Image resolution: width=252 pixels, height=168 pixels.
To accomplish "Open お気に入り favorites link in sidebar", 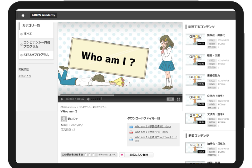I will tap(25, 76).
